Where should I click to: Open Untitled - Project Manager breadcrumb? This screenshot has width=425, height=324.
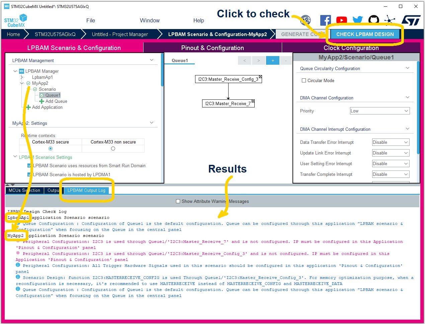click(x=120, y=34)
